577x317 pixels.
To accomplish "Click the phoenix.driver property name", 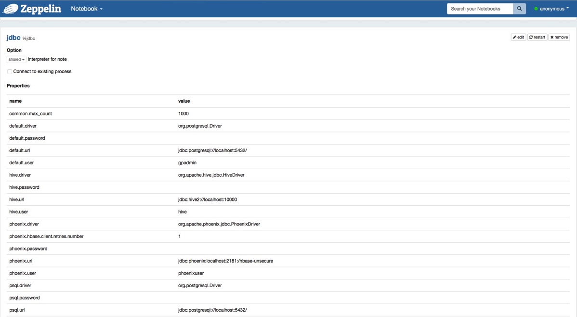I will point(24,224).
